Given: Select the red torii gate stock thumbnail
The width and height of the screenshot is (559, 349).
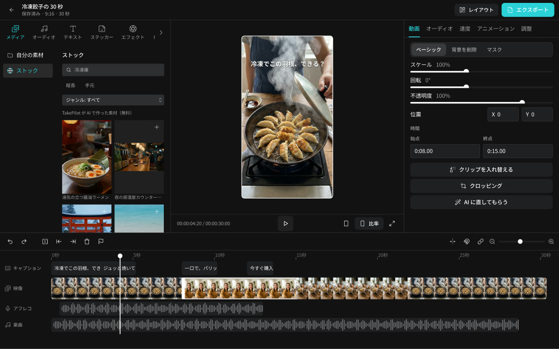Looking at the screenshot, I should [87, 218].
